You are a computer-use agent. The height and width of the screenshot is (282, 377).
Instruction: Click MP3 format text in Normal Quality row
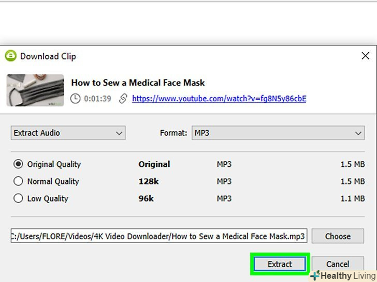pos(224,181)
